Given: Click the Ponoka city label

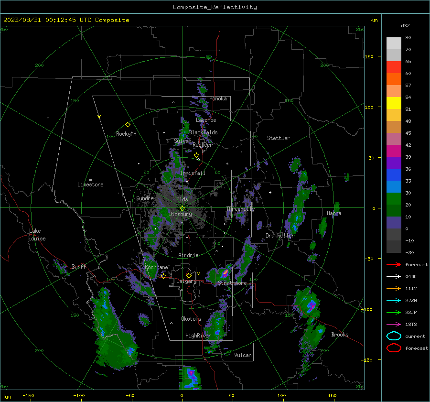Looking at the screenshot, I should coord(218,98).
